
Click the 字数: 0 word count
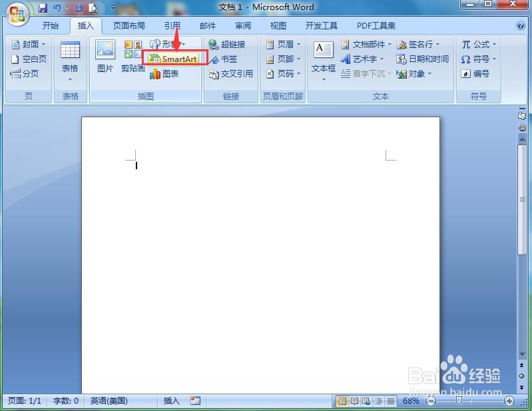pos(66,401)
